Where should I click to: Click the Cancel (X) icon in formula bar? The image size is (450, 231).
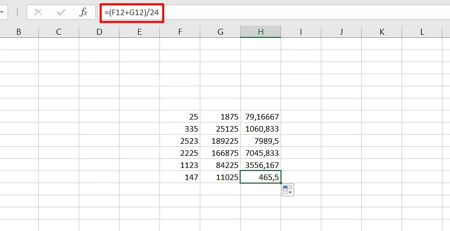(x=38, y=12)
